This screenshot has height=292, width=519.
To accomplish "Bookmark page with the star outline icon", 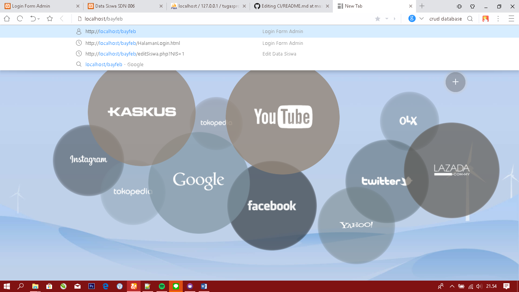I will (x=50, y=19).
